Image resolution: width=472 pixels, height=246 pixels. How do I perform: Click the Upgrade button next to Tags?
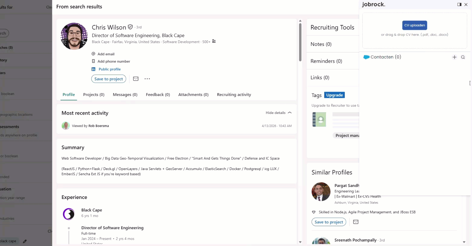pos(335,95)
